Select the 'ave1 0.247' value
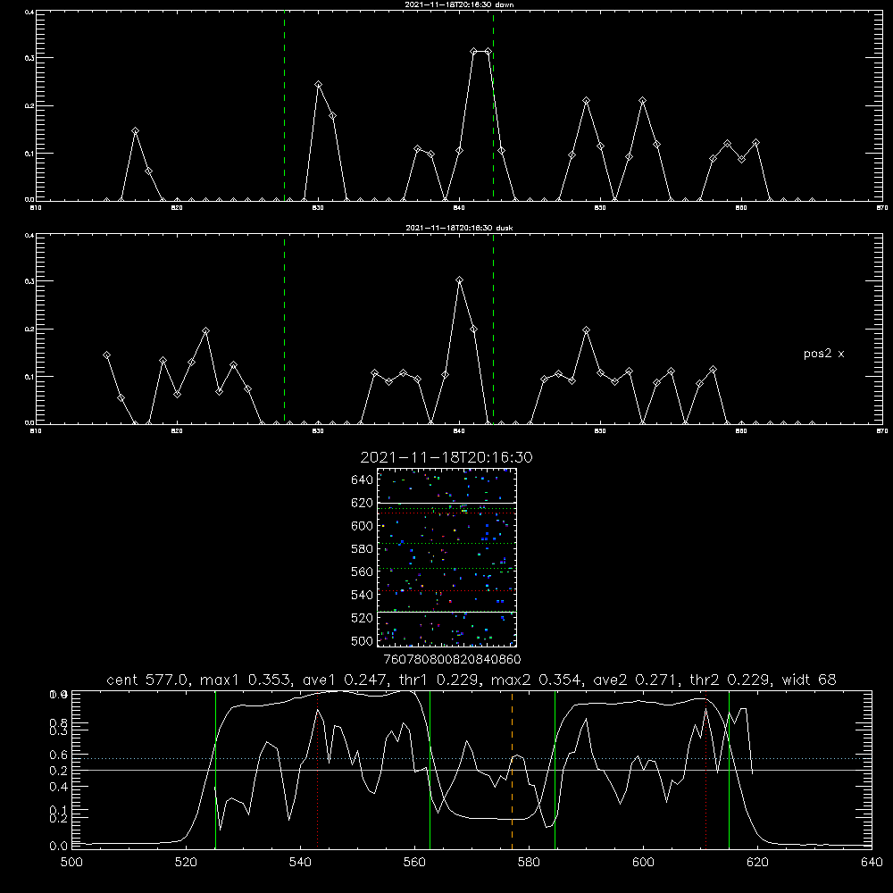 pos(348,680)
